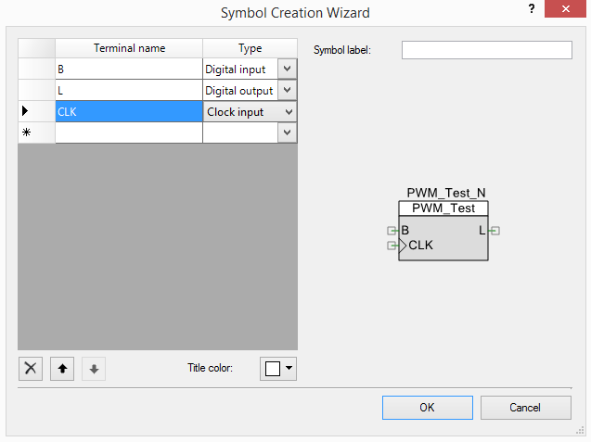Image resolution: width=591 pixels, height=442 pixels.
Task: Click the move terminal down arrow
Action: point(94,368)
